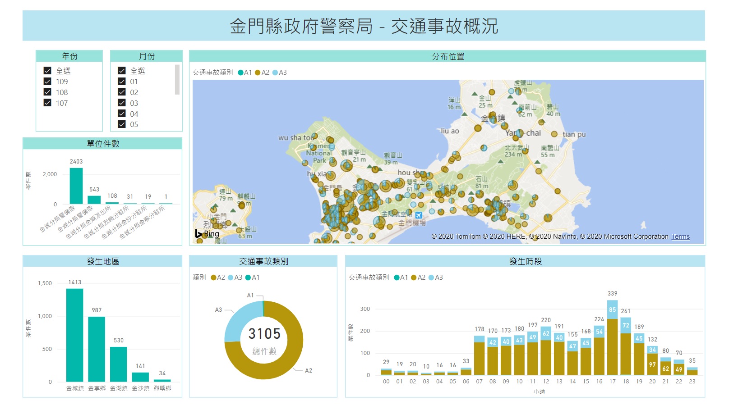Select gold A2 segment of hour 17 bar
The image size is (729, 405).
(x=613, y=347)
